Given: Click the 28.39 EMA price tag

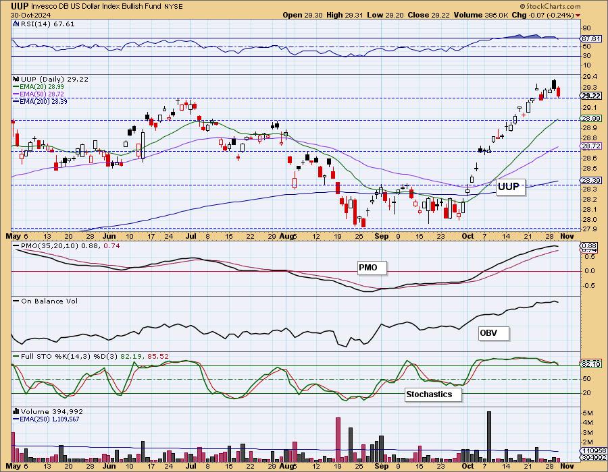Looking at the screenshot, I should pos(591,180).
